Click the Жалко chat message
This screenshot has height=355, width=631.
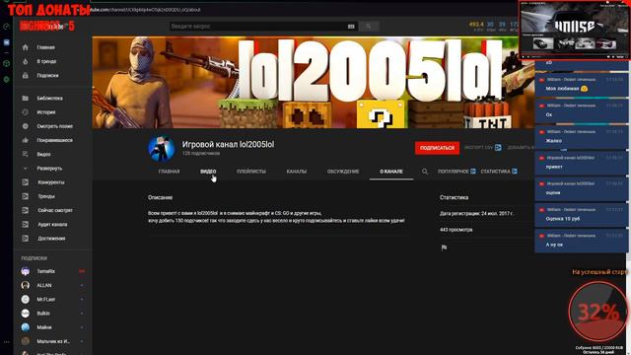click(x=582, y=137)
